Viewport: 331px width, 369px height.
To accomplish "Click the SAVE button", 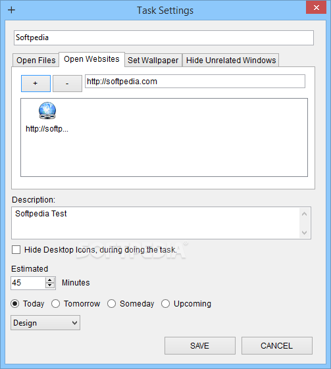I will pyautogui.click(x=200, y=346).
